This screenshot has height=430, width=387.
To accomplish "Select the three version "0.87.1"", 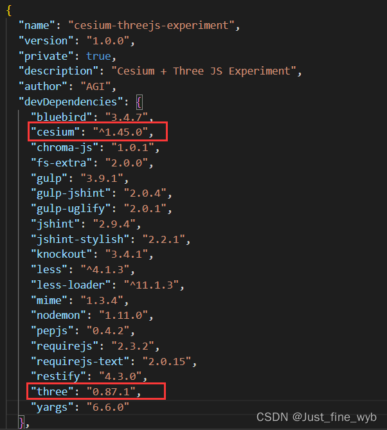I will coord(111,392).
